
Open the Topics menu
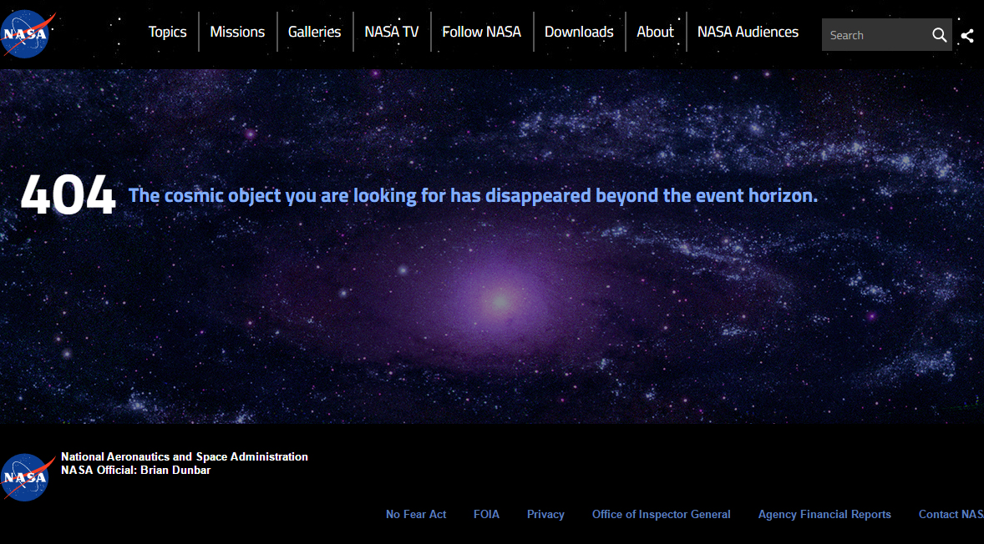[167, 32]
